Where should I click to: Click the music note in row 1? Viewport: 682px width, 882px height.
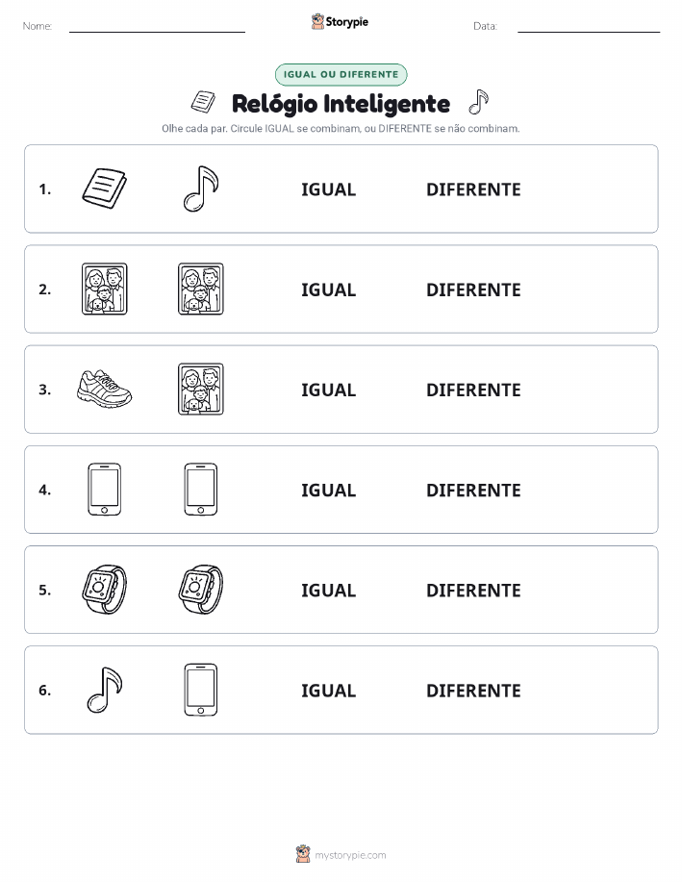click(x=201, y=189)
